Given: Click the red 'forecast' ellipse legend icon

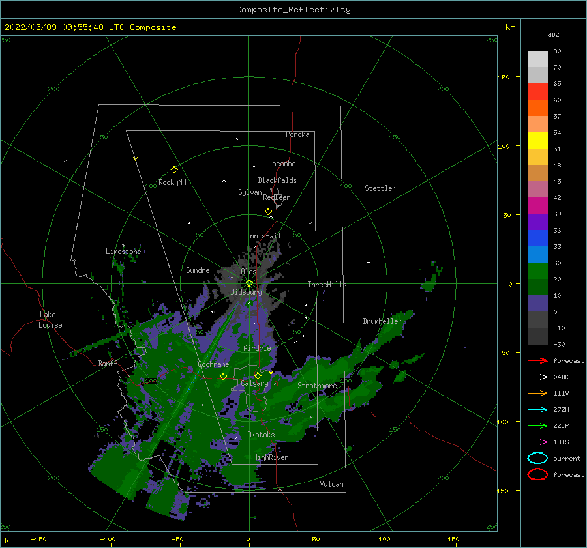Looking at the screenshot, I should pyautogui.click(x=537, y=474).
